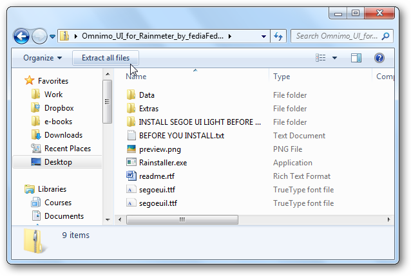Click the search magnifier icon
The height and width of the screenshot is (276, 411).
[386, 36]
